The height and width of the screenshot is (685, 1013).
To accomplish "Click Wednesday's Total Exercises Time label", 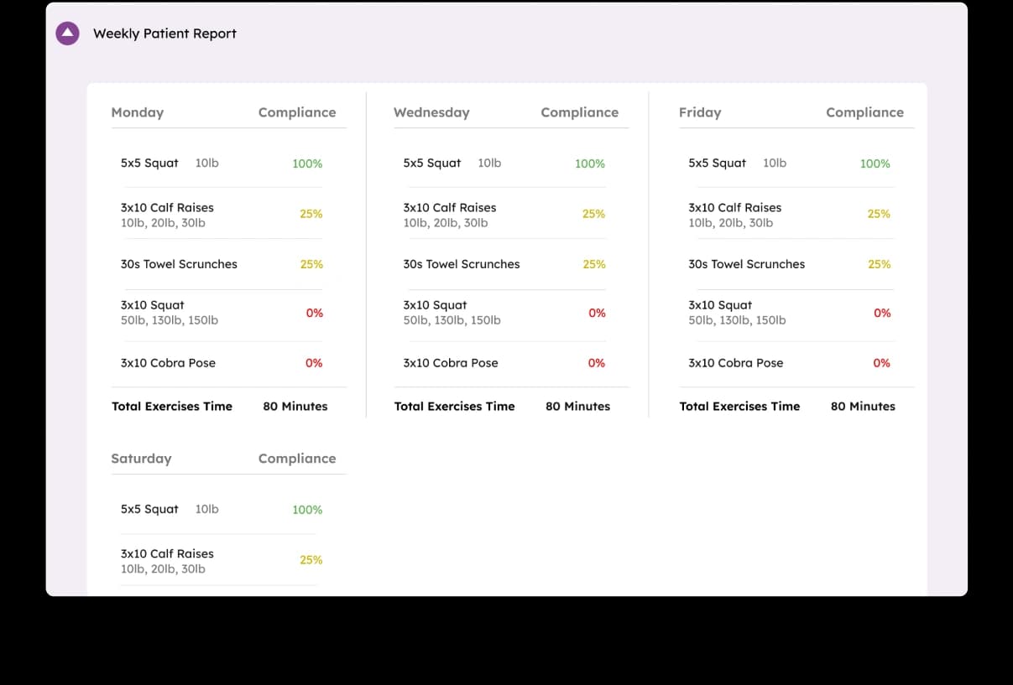I will [x=455, y=407].
